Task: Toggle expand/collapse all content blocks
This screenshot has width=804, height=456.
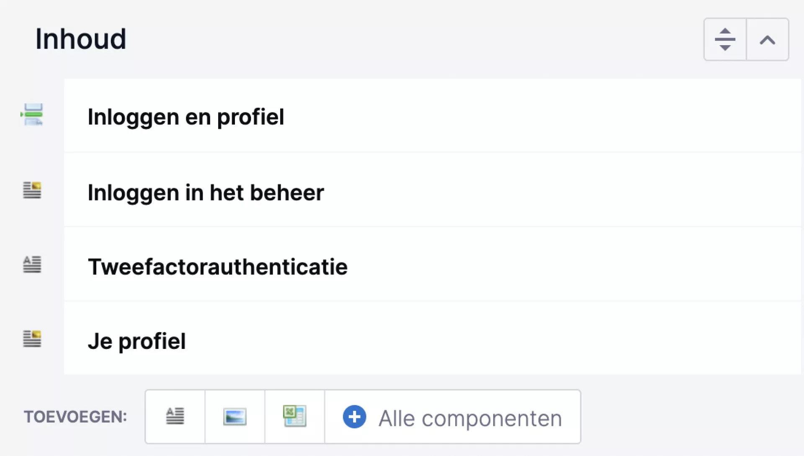Action: (x=725, y=39)
